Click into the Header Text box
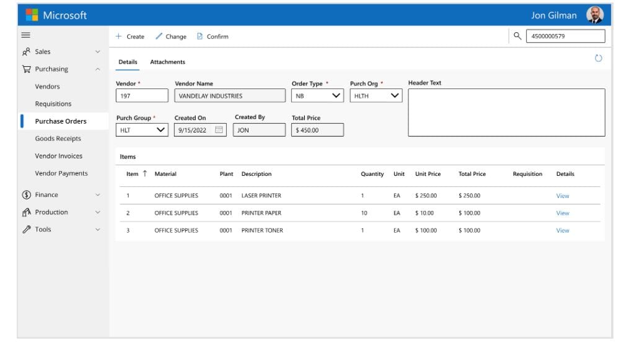Screen dimensions: 624x346 [506, 113]
